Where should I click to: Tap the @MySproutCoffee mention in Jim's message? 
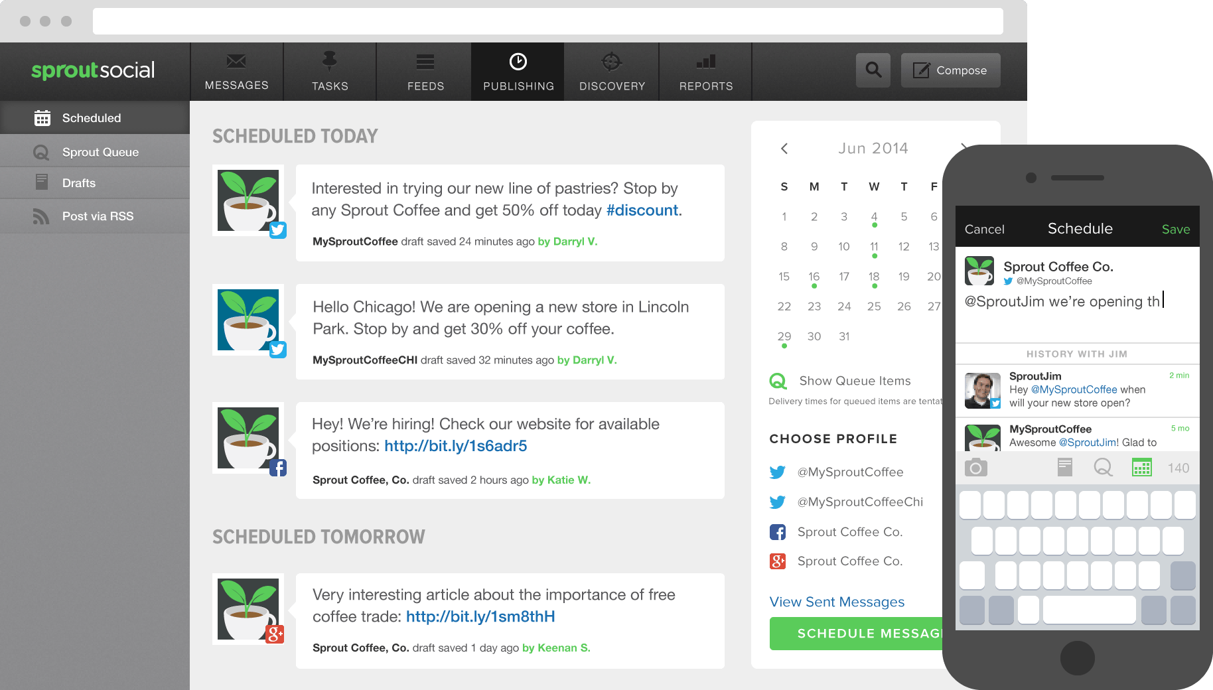(1074, 389)
